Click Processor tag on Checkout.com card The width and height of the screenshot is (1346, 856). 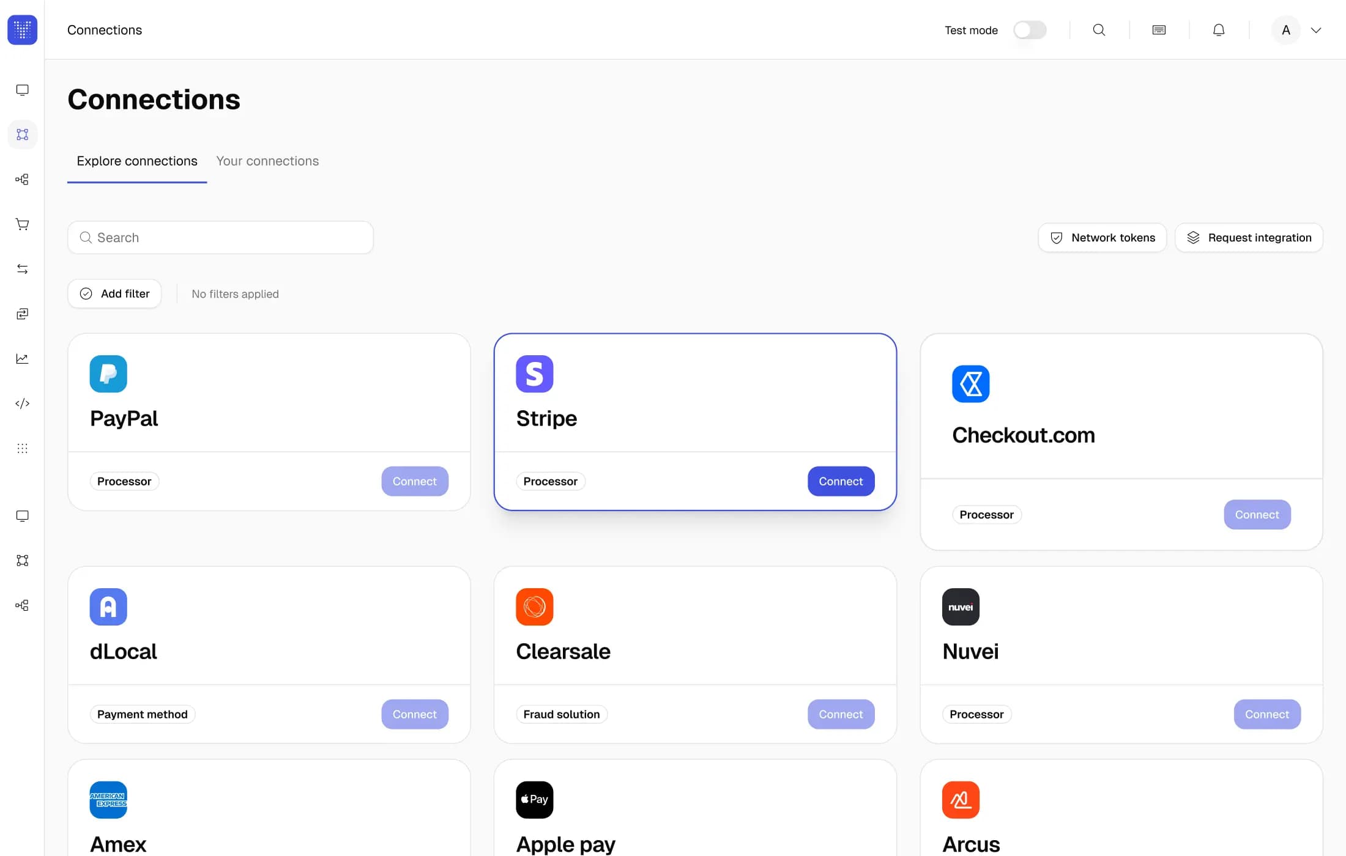987,515
